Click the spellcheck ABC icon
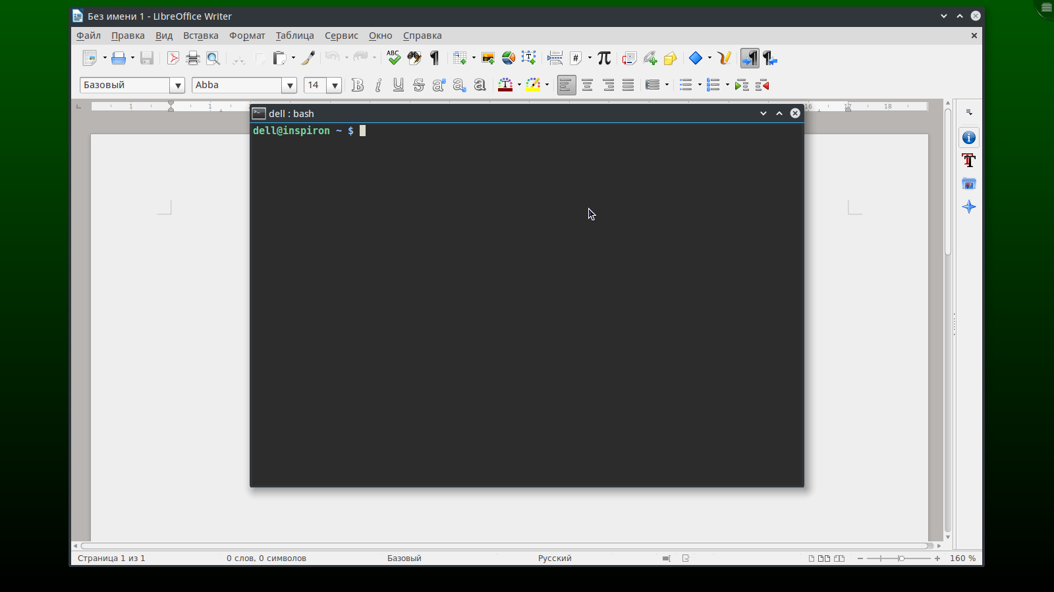Screen dimensions: 1054x592 [393, 59]
